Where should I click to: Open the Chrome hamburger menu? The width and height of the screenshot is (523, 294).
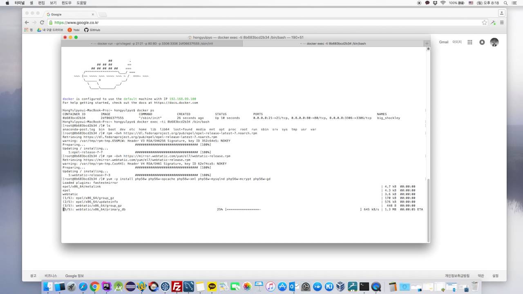[x=502, y=22]
